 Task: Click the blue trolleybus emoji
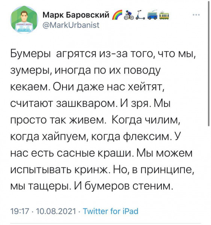point(152,15)
